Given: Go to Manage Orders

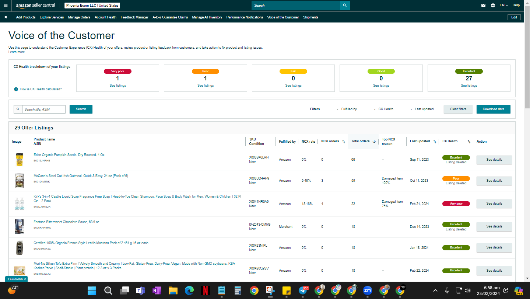Looking at the screenshot, I should pos(79,17).
